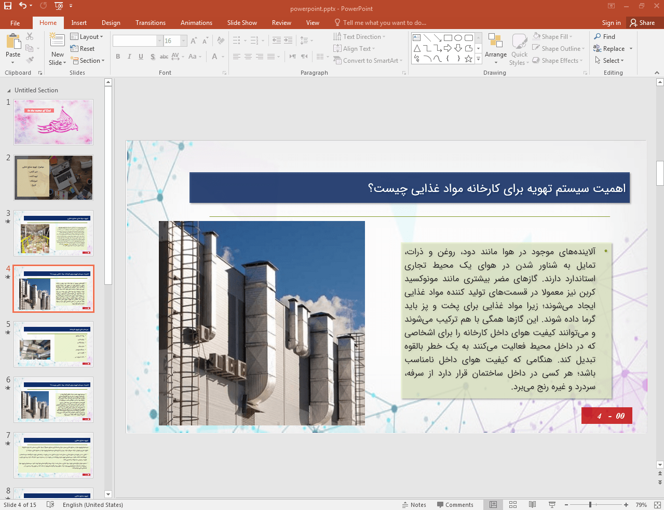This screenshot has width=664, height=510.
Task: Select slide 5 thumbnail
Action: coord(53,344)
